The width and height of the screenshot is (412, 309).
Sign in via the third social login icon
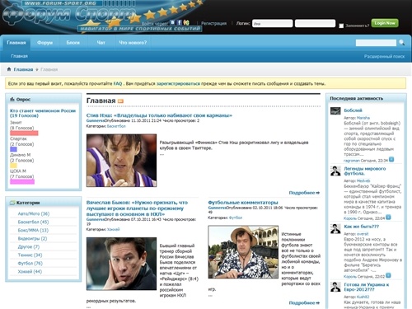click(186, 22)
